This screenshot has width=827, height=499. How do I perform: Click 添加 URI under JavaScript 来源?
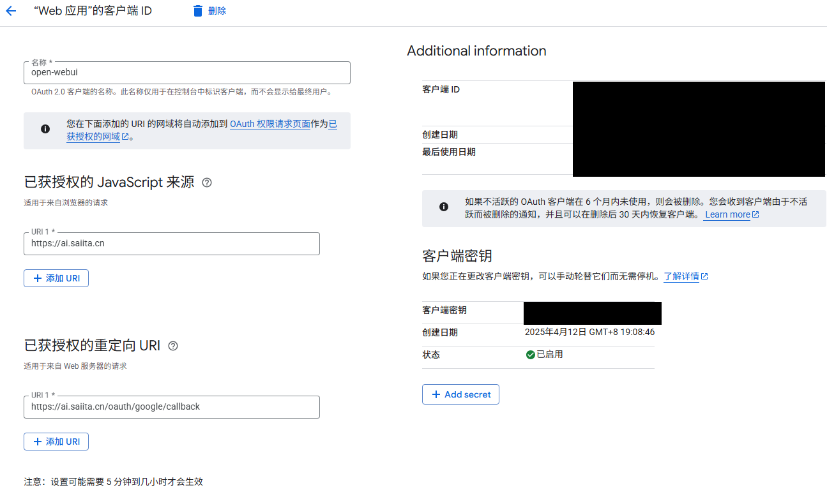[x=56, y=278]
